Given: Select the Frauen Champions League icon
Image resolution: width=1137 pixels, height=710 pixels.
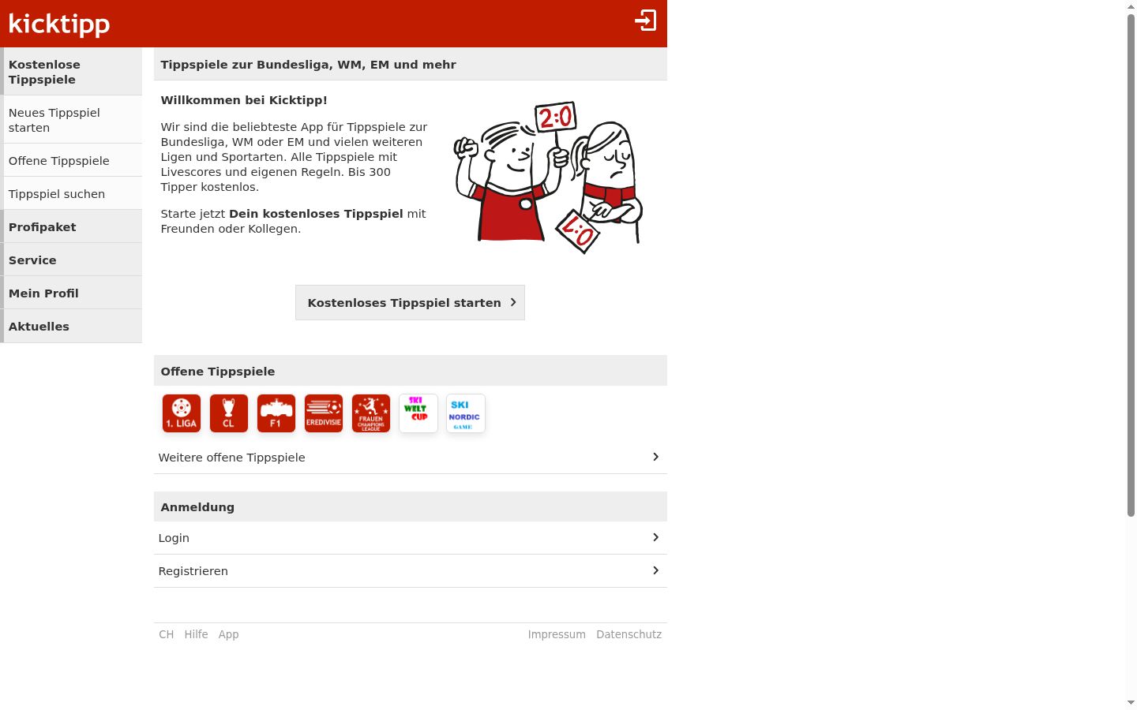Looking at the screenshot, I should [371, 413].
